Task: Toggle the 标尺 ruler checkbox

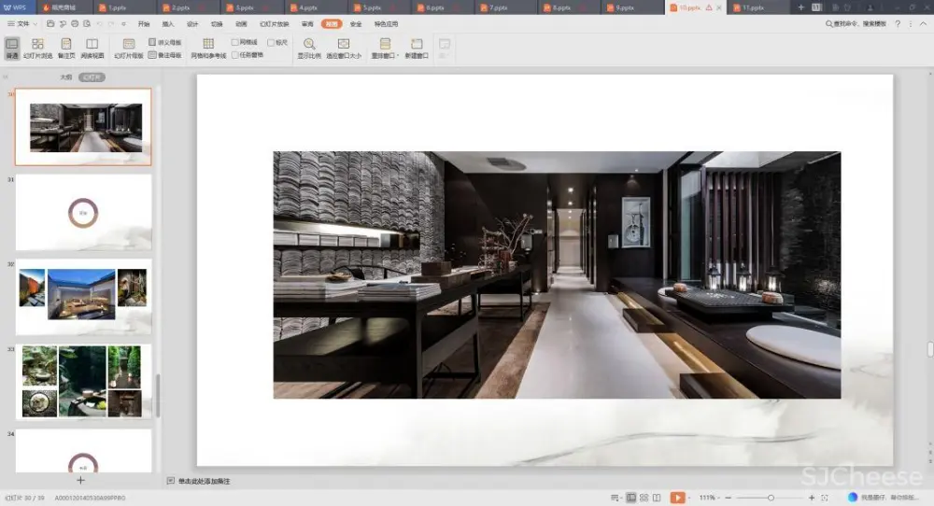Action: (271, 42)
